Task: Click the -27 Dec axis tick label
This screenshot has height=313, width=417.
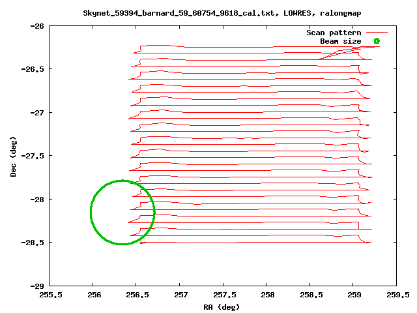Action: 37,113
